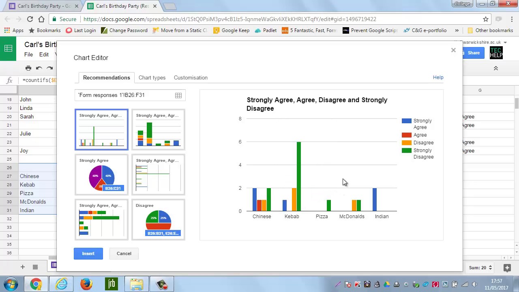Select the Disagree pie chart recommendation
The height and width of the screenshot is (292, 519).
point(158,219)
